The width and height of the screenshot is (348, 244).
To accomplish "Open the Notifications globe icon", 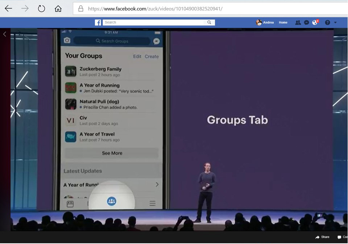I will point(315,22).
